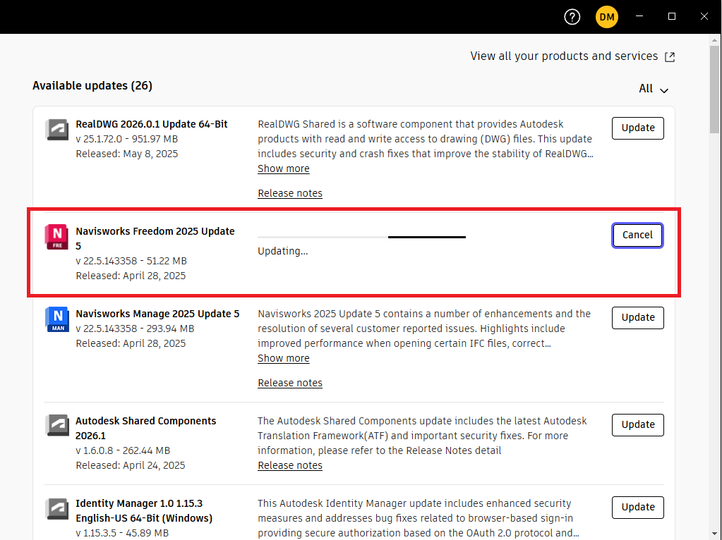Open the All updates filter dropdown
Image resolution: width=722 pixels, height=540 pixels.
[652, 89]
